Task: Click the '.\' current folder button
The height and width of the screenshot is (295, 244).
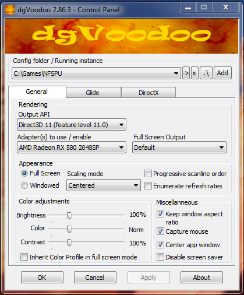Action: pos(206,73)
